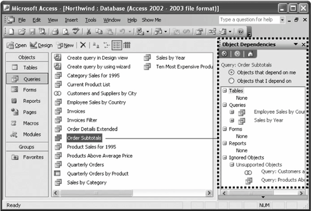Viewport: 311px width, 211px height.
Task: Click the Print icon in toolbar
Action: pyautogui.click(x=55, y=32)
